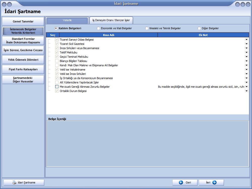Select the Diğer Belgeler radio button
Viewport: 252px width, 189px height.
click(199, 28)
